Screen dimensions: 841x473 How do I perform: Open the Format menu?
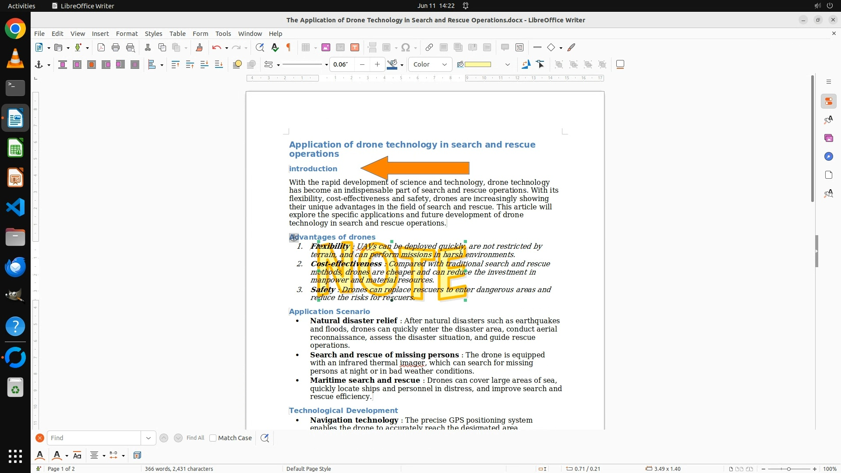coord(127,34)
